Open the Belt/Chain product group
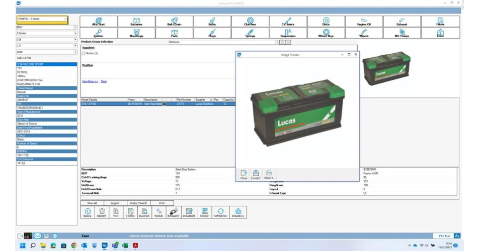Screen dimensions: 479x251 tap(174, 22)
